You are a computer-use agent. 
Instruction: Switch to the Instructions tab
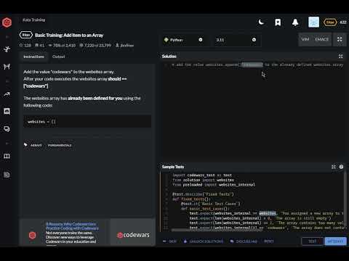pos(33,57)
